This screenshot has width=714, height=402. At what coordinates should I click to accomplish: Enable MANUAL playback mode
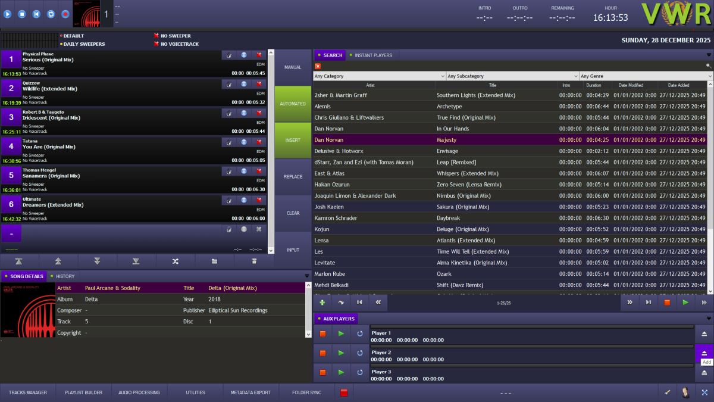[x=292, y=67]
